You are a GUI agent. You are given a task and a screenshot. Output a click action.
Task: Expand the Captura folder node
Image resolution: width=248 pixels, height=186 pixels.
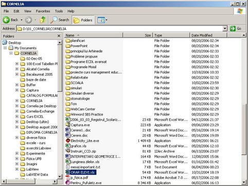click(x=17, y=90)
